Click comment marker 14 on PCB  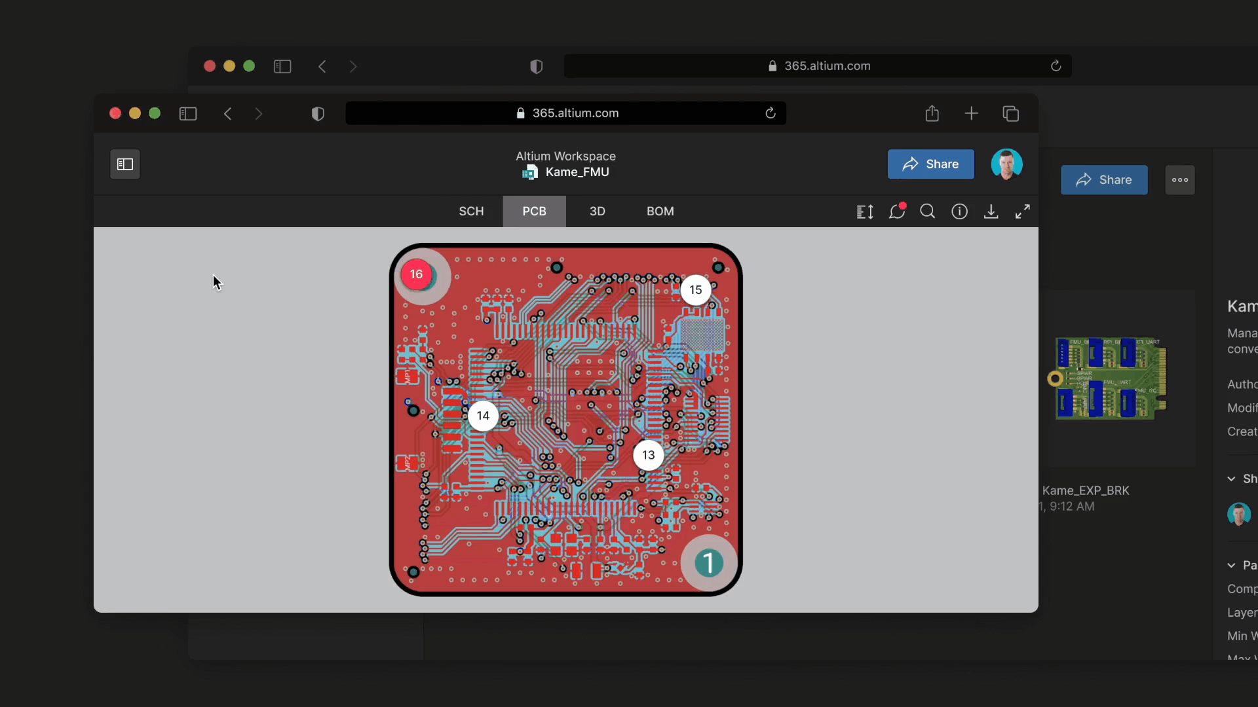[x=483, y=416]
